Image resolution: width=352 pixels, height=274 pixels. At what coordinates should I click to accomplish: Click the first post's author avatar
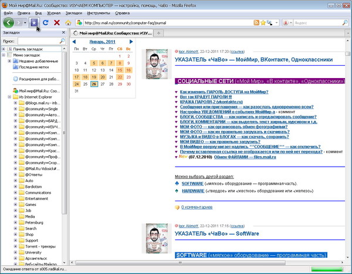[157, 64]
